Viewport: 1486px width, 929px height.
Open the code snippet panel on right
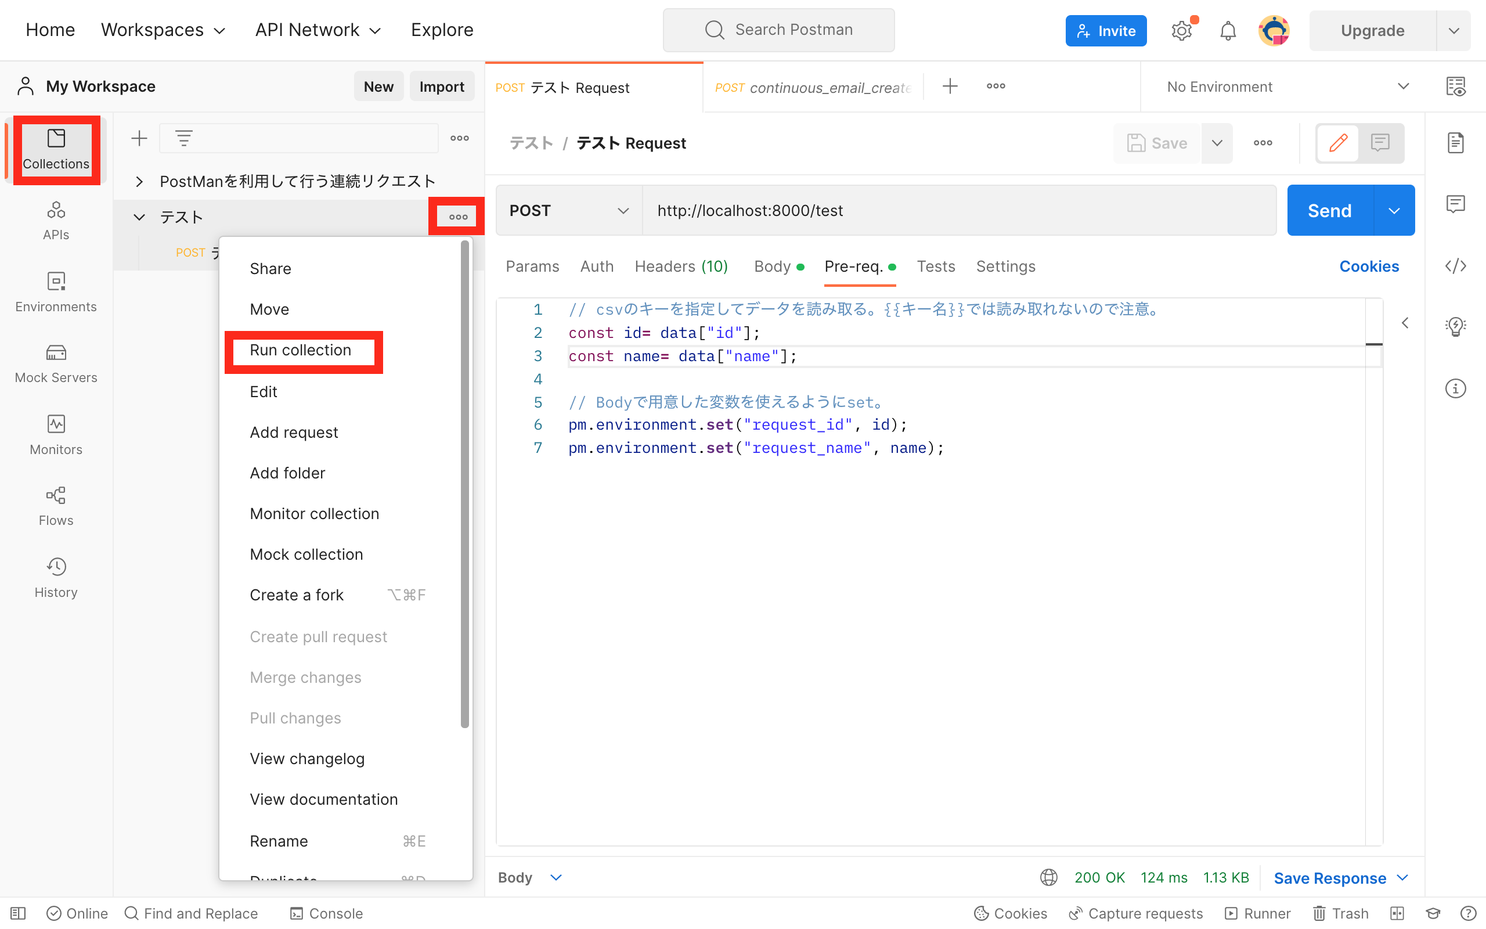pos(1456,266)
